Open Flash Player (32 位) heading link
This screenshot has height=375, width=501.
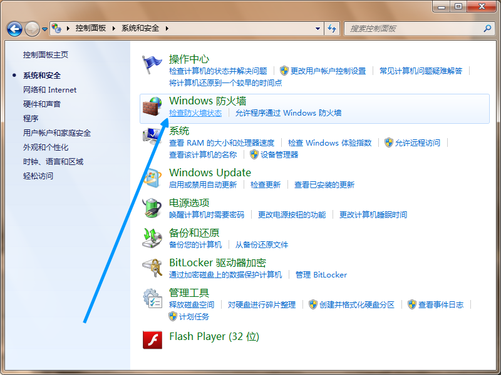pyautogui.click(x=214, y=336)
